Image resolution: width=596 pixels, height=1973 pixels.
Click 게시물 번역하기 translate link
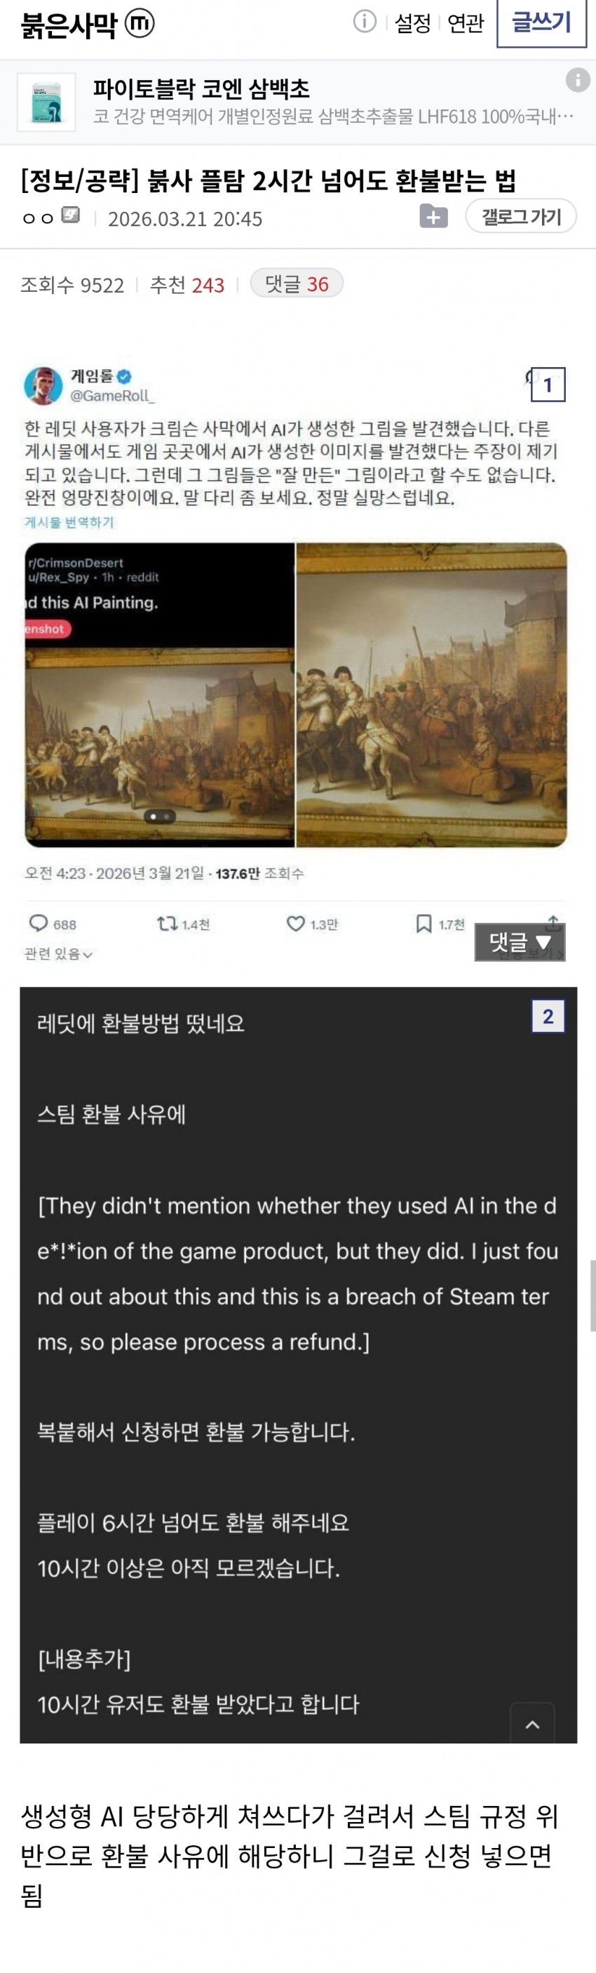click(x=69, y=522)
